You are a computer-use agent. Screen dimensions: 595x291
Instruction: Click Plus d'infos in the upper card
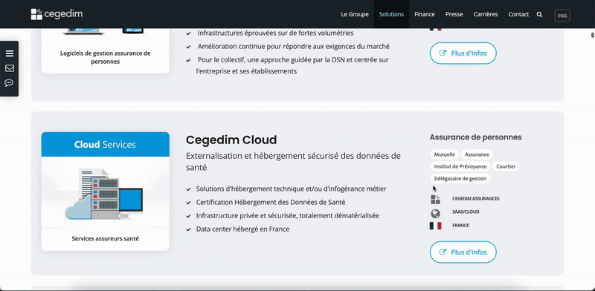(463, 53)
